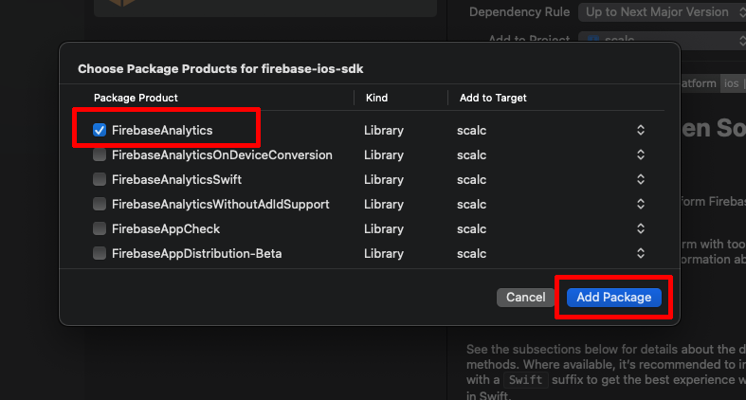Click the Kind column header
This screenshot has width=746, height=400.
pos(377,98)
